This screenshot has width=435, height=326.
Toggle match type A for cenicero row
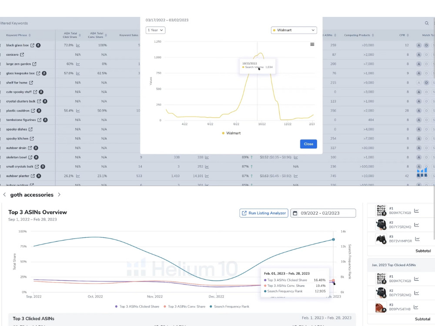(419, 55)
